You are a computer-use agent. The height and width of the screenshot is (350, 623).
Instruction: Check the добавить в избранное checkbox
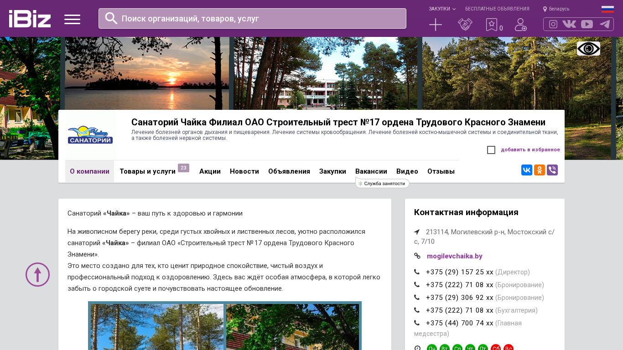tap(491, 150)
